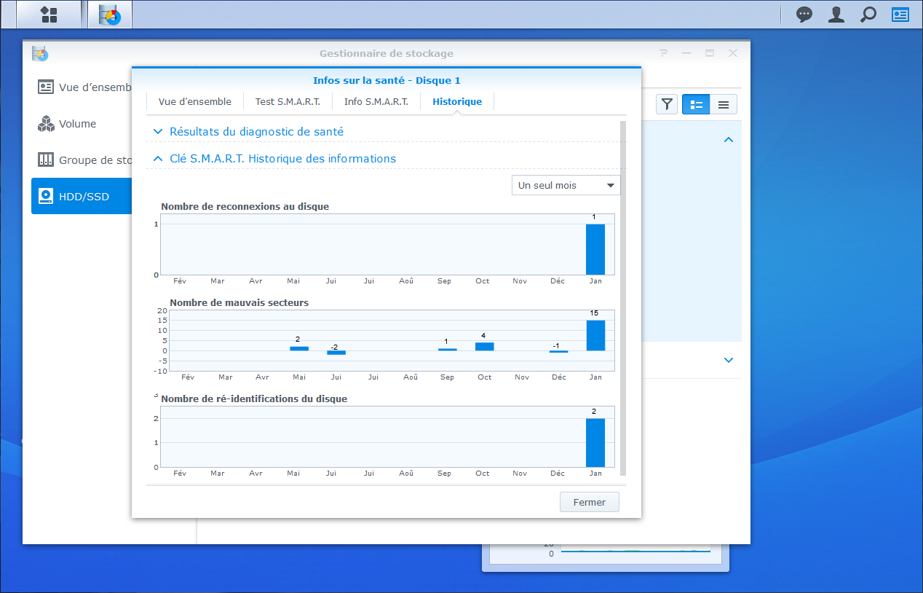Open the widgets panel icon
This screenshot has width=923, height=593.
coord(900,15)
